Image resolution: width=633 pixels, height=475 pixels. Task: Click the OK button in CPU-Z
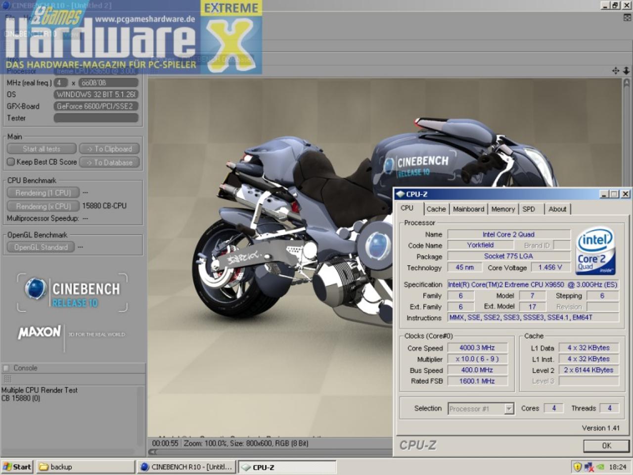[x=606, y=446]
